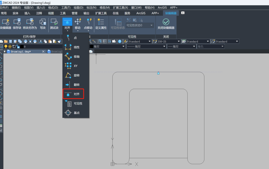Click 将块另存为 save block as icon
The image size is (269, 169).
[x=30, y=24]
